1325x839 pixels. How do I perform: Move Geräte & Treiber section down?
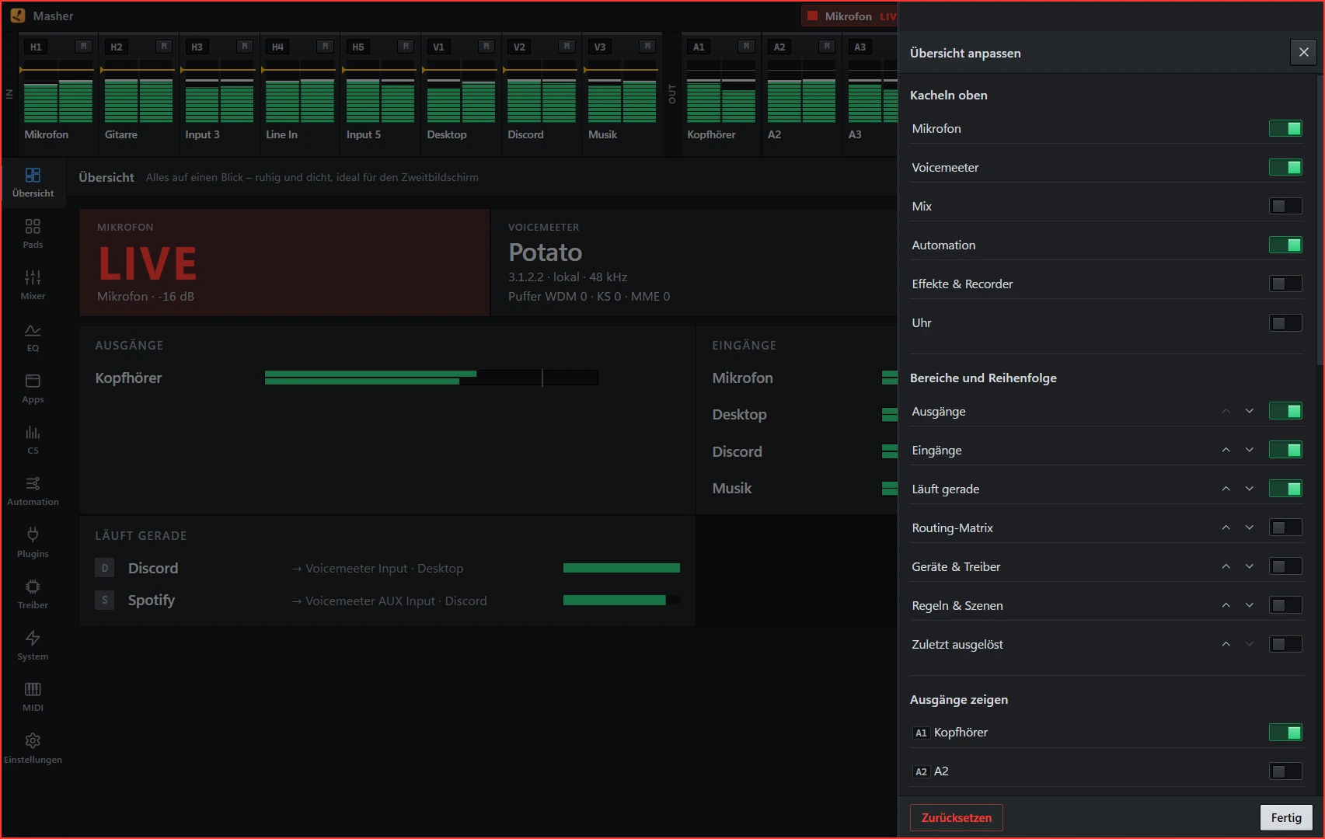pyautogui.click(x=1249, y=566)
